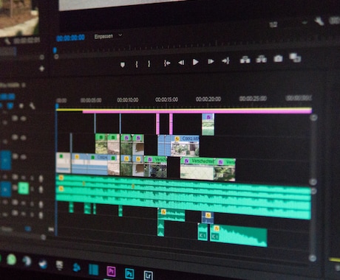The width and height of the screenshot is (340, 280).
Task: Open the Einpassen zoom level dropdown
Action: click(109, 36)
